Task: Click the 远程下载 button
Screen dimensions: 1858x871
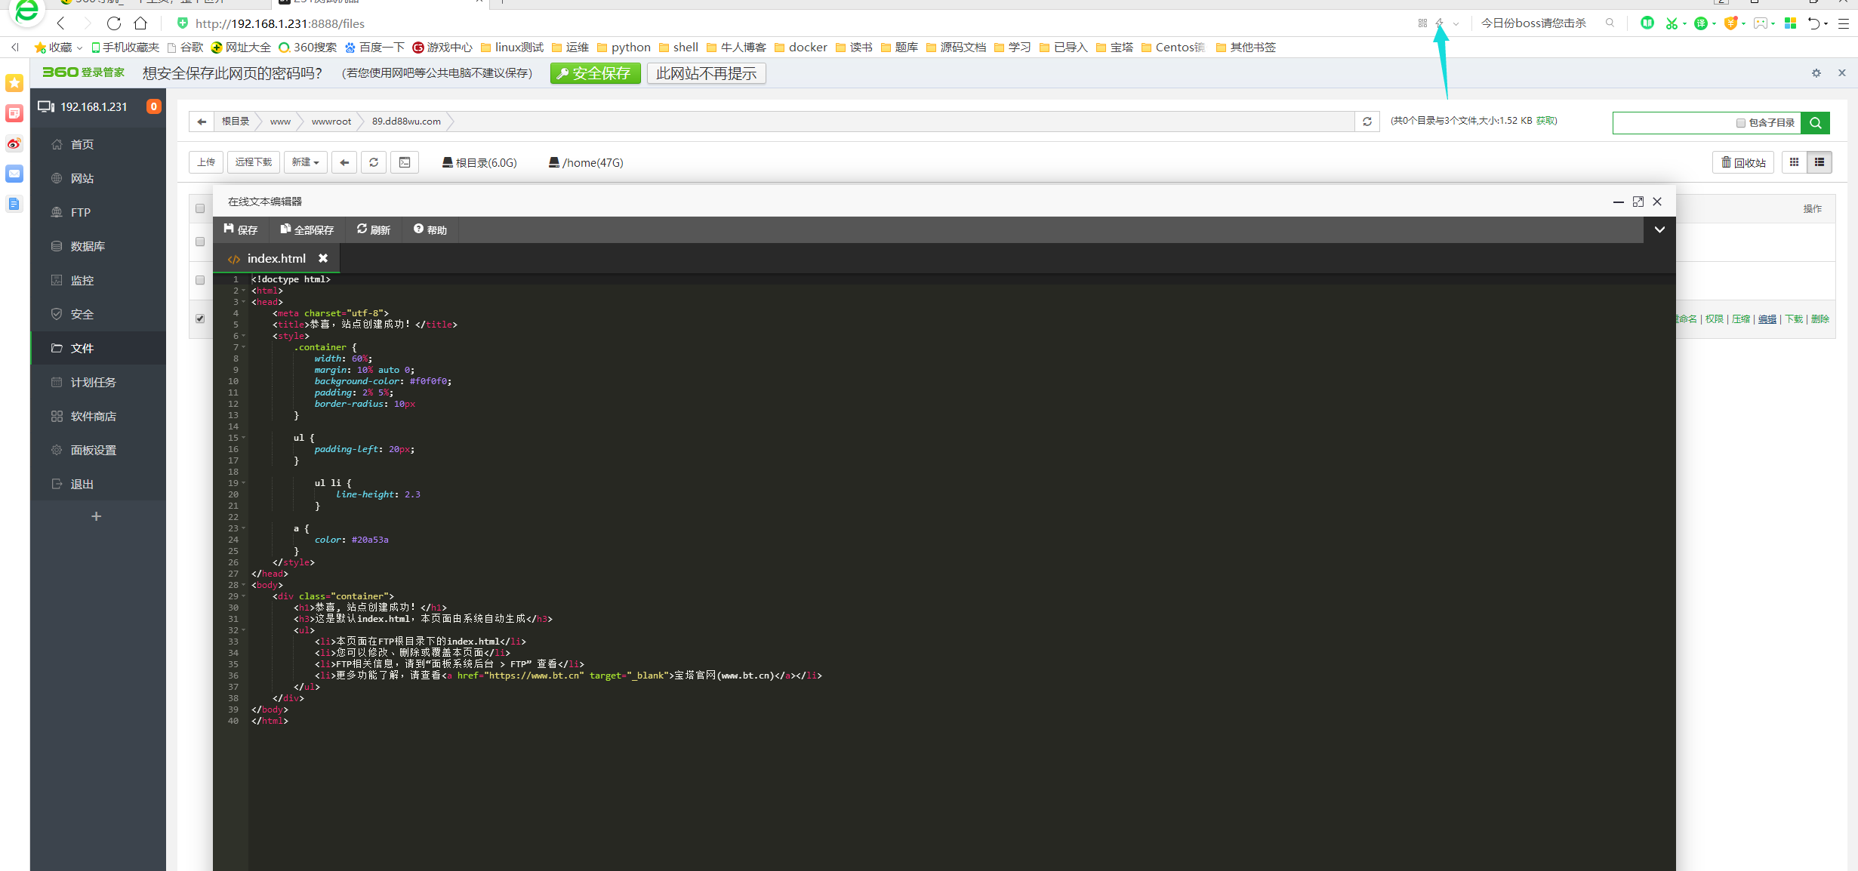Action: [254, 162]
